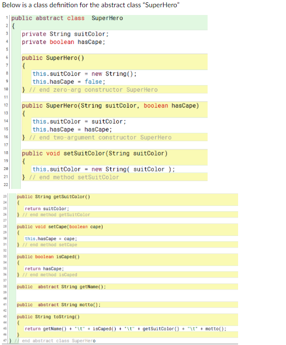Click the getSuitColor method signature
Viewport: 286px width, 345px height.
tap(53, 197)
